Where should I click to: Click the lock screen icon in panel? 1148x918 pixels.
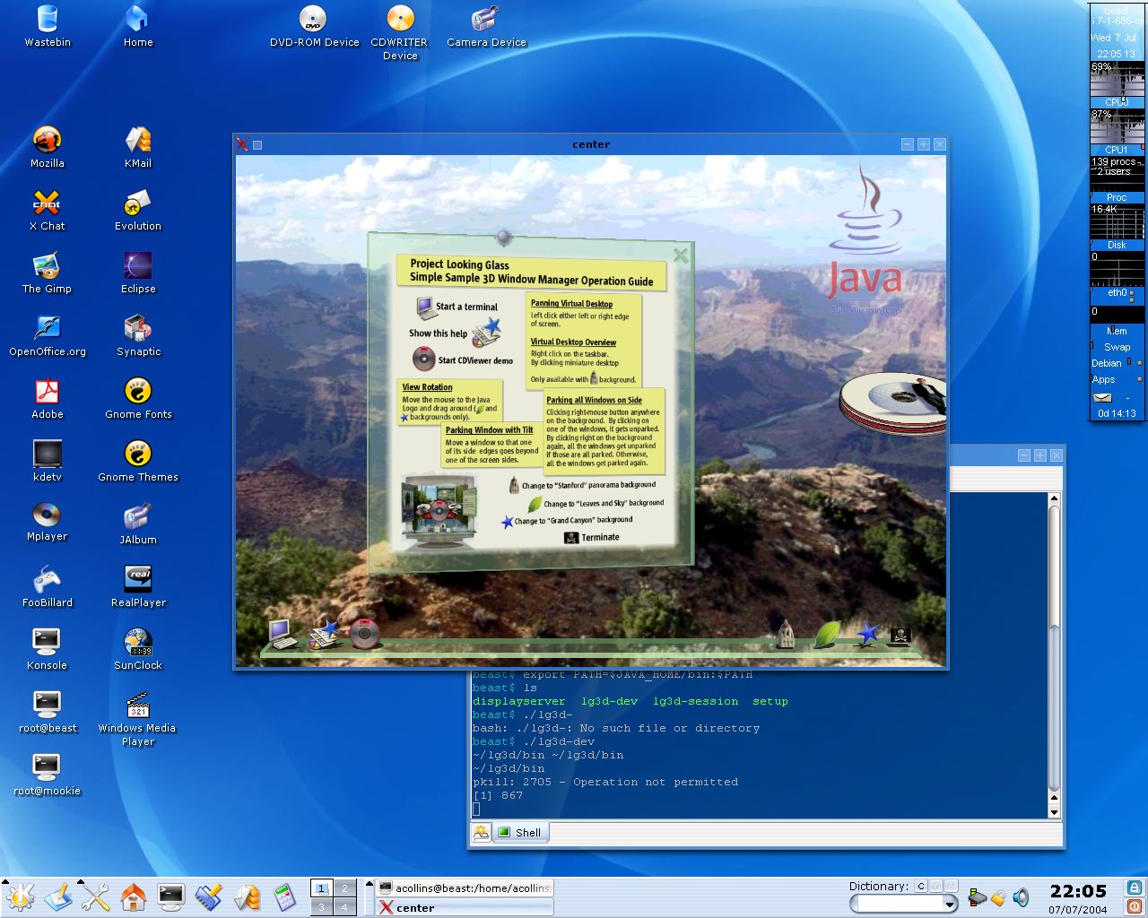pyautogui.click(x=1134, y=887)
